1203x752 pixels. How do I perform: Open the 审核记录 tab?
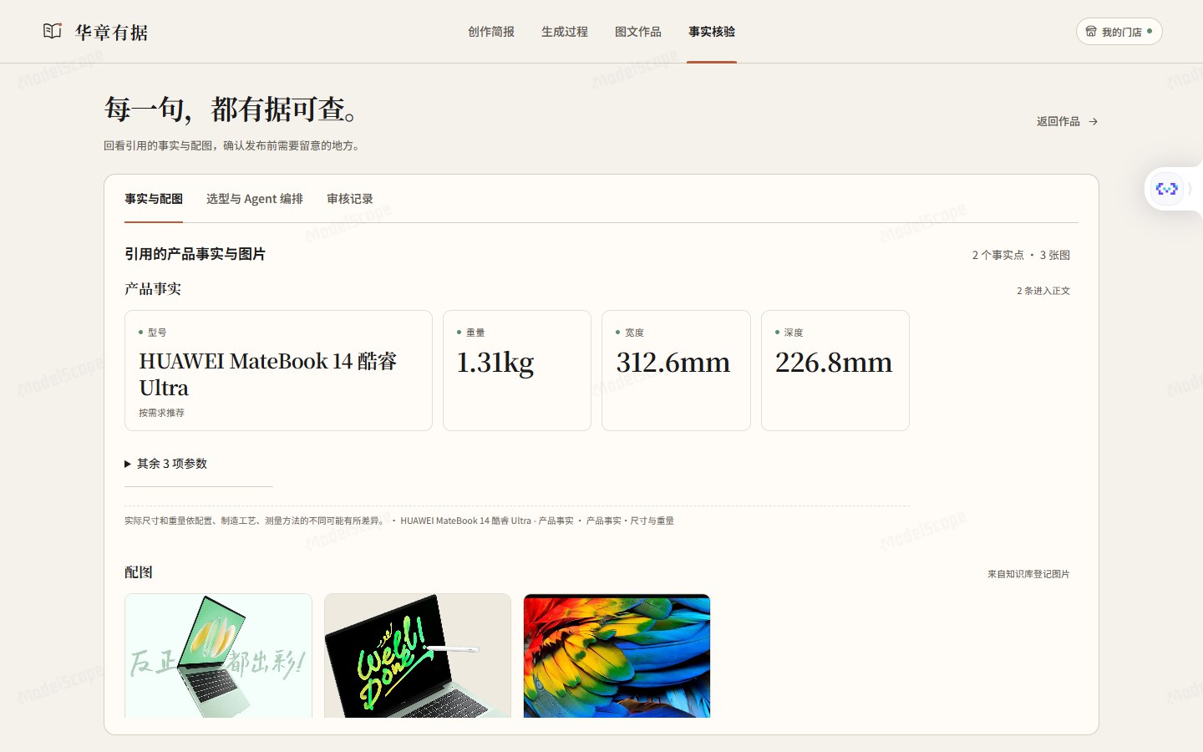tap(350, 199)
